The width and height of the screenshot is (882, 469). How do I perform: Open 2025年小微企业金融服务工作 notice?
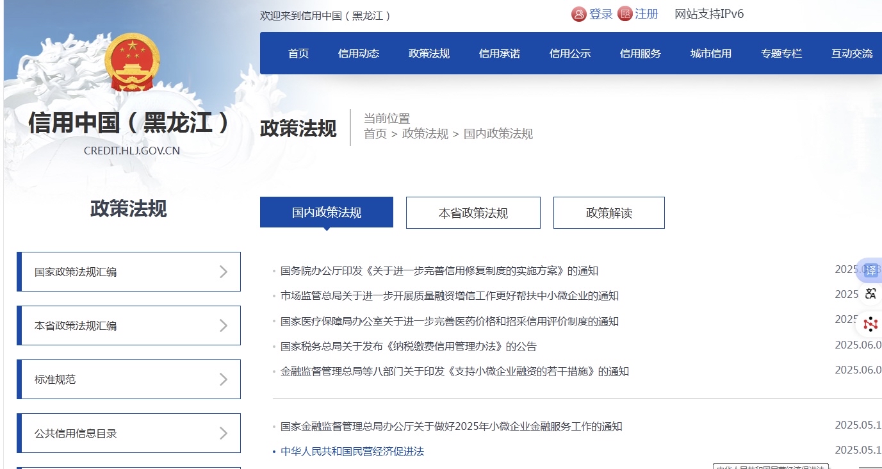click(x=452, y=426)
